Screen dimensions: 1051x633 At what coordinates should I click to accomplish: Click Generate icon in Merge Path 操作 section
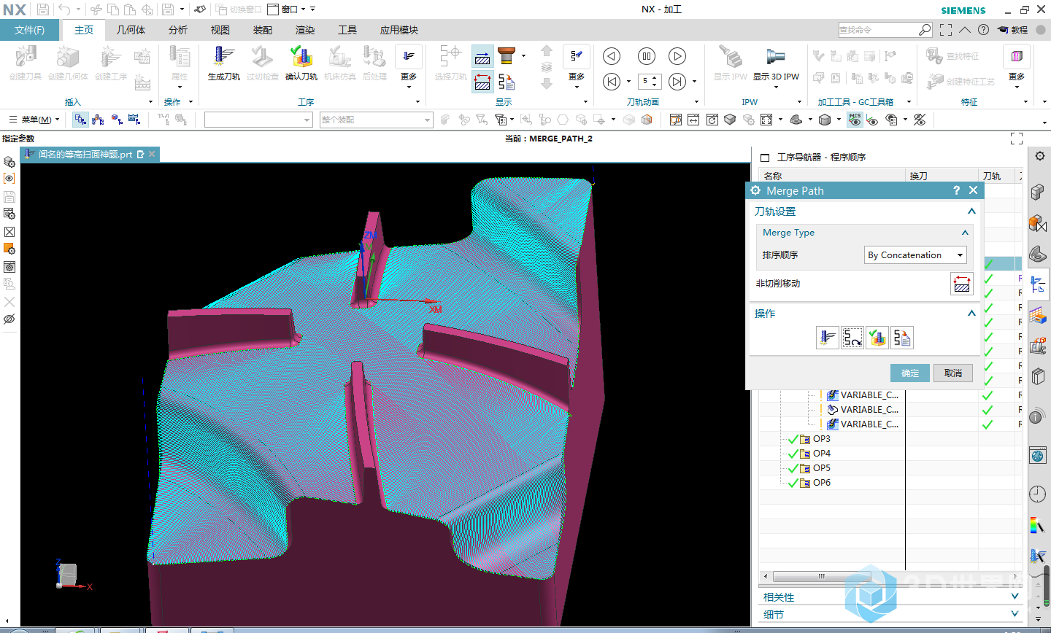click(828, 338)
